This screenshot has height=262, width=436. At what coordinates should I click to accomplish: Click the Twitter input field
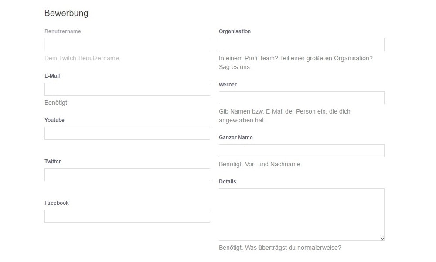(x=127, y=174)
